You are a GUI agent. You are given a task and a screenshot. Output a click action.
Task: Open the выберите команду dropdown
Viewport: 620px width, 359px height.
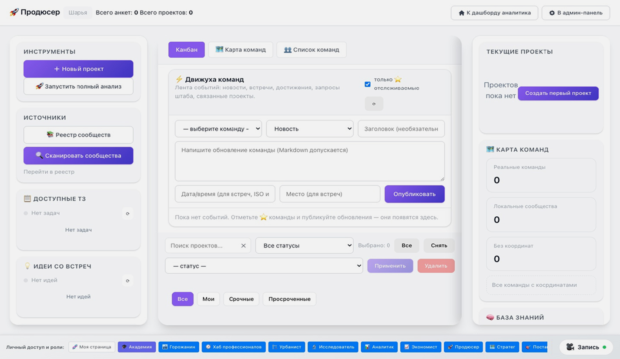218,129
